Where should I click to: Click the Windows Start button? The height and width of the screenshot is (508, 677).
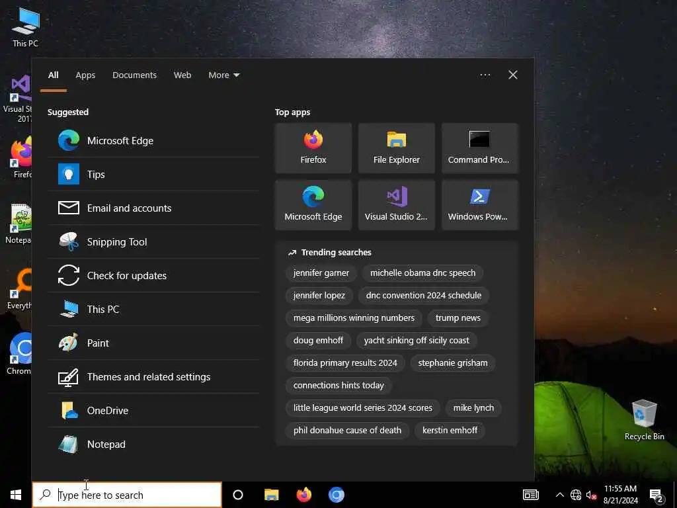click(x=16, y=495)
